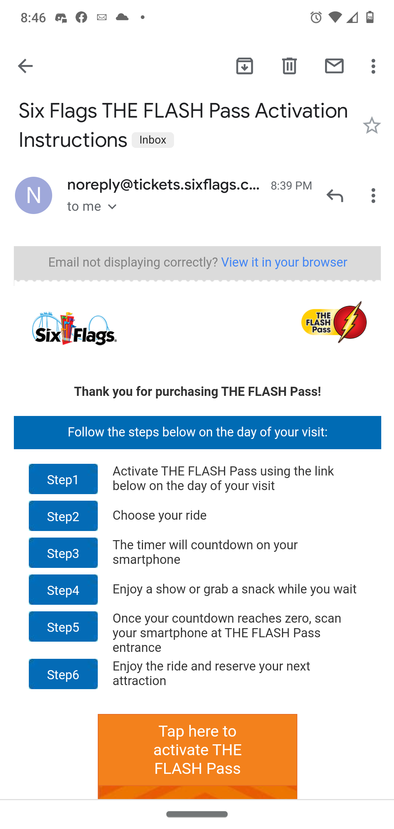The image size is (394, 829).
Task: Tap THE FLASH Pass logo image
Action: click(x=334, y=322)
